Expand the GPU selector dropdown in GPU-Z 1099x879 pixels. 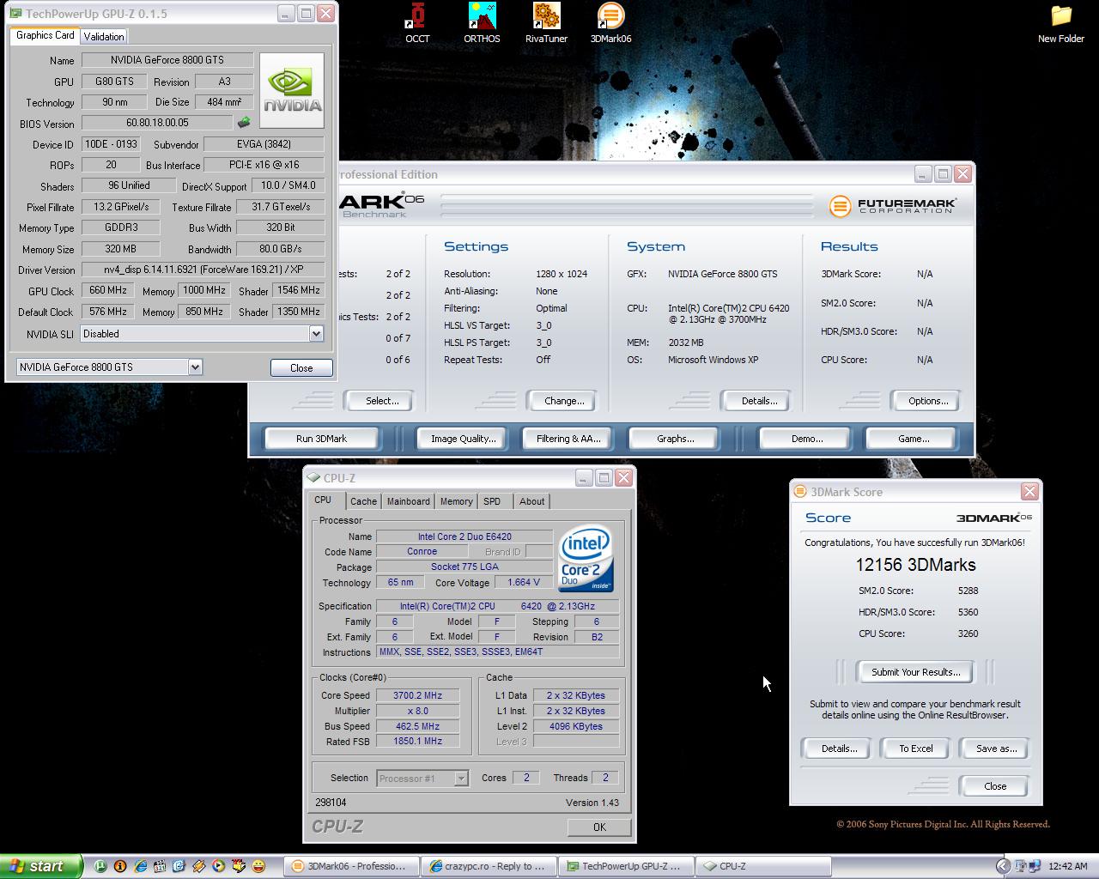[x=195, y=367]
